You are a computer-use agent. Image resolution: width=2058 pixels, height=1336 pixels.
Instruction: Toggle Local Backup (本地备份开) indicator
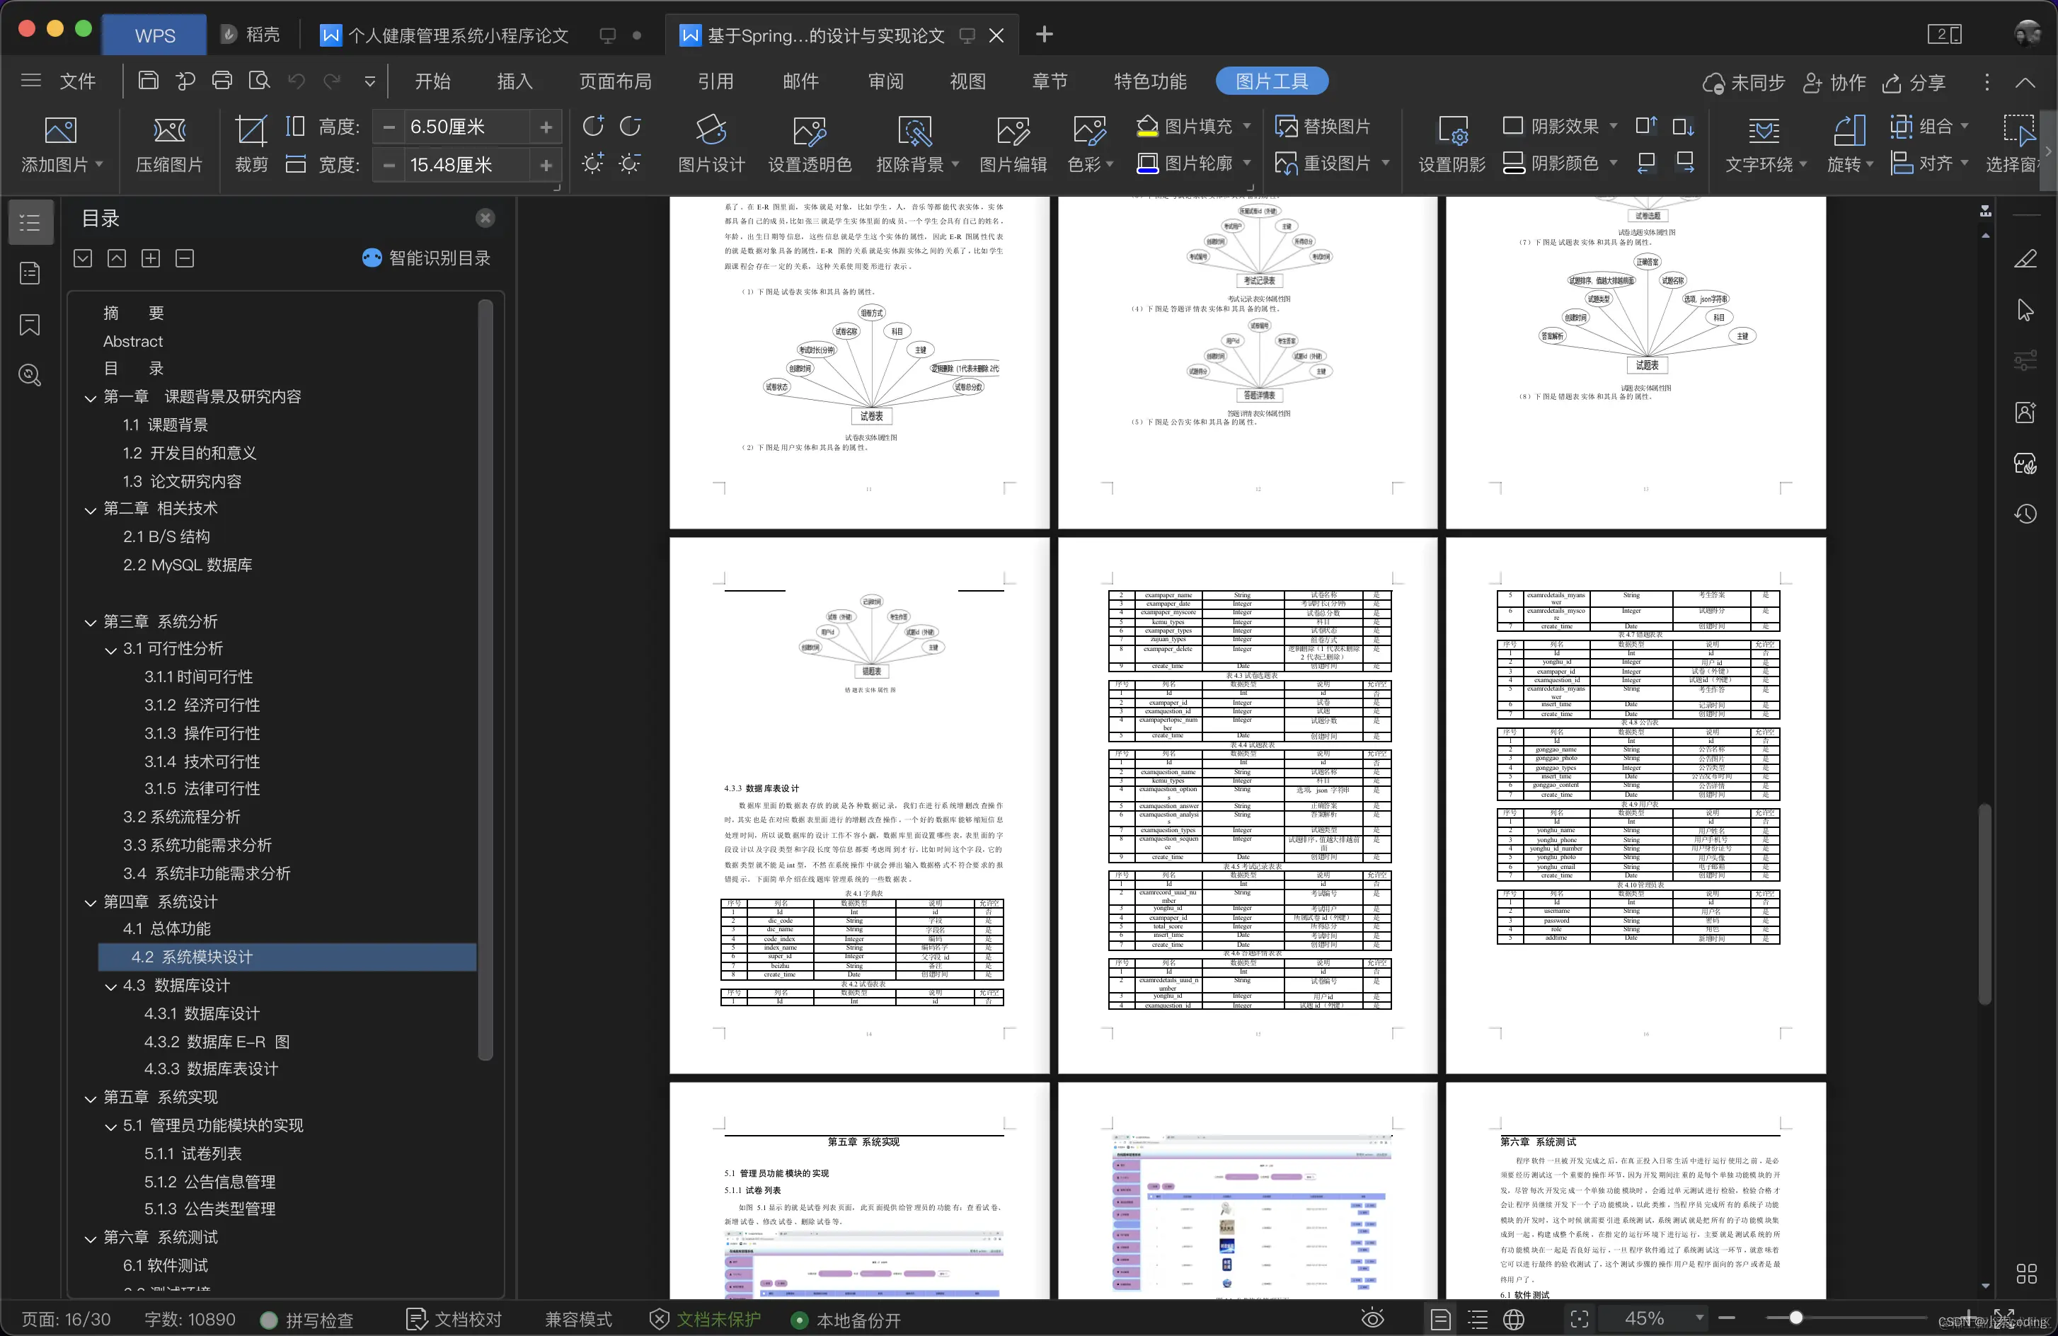(847, 1320)
